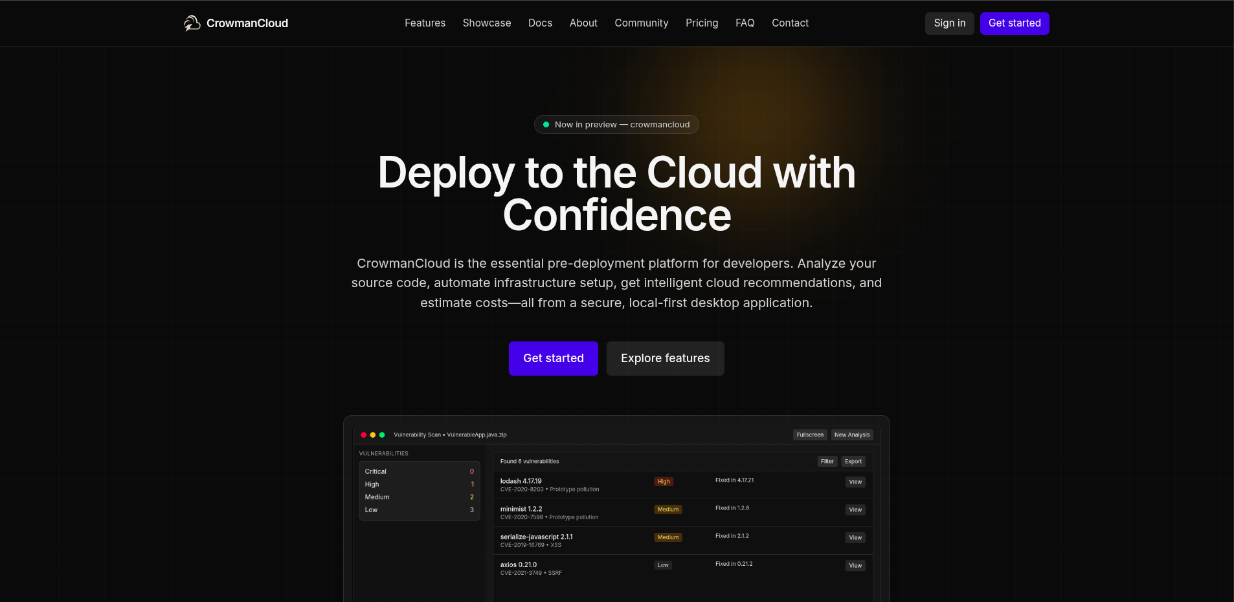Open the Features nav item
The width and height of the screenshot is (1234, 602).
[x=425, y=23]
